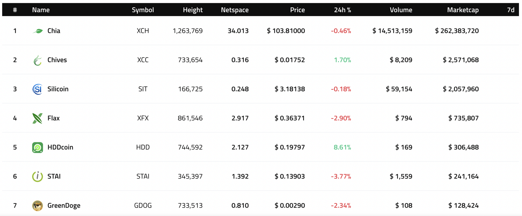Image resolution: width=522 pixels, height=216 pixels.
Task: Sort table by Name column header
Action: click(x=41, y=10)
